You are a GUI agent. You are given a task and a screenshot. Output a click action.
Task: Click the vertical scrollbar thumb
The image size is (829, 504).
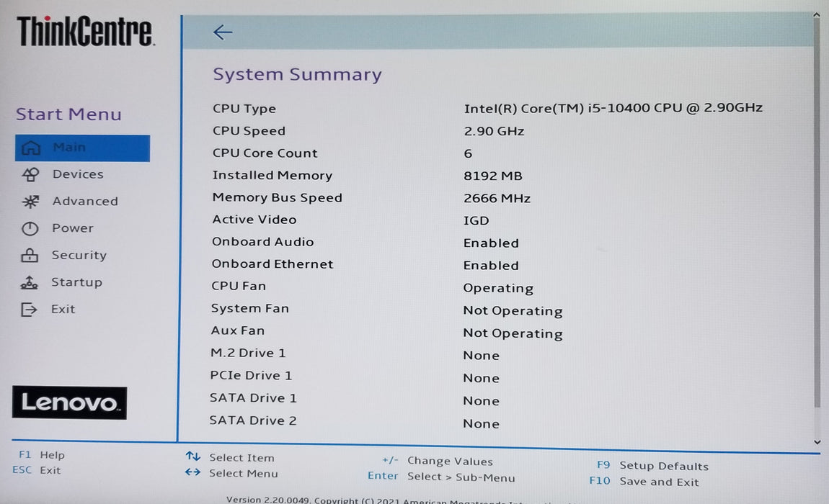click(817, 214)
